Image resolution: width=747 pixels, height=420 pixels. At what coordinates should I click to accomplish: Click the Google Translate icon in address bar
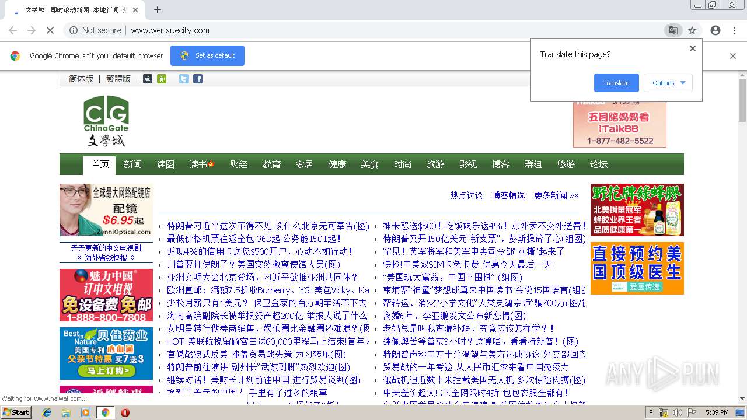click(673, 30)
